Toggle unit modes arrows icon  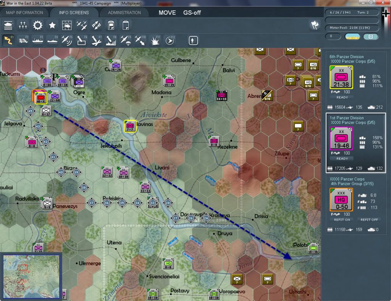tap(23, 25)
